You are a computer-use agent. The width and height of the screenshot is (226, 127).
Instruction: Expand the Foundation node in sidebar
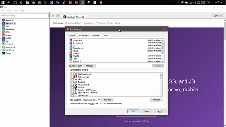point(1,29)
